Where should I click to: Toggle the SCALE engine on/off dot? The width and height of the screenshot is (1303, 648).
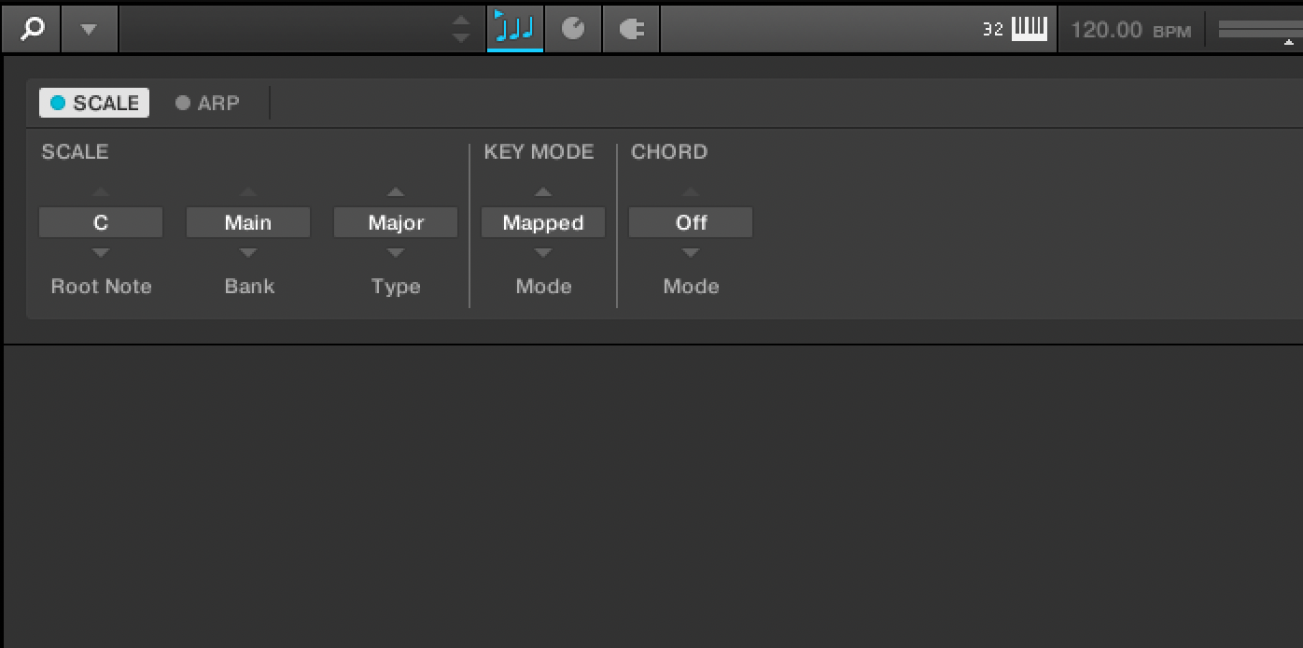[x=58, y=103]
